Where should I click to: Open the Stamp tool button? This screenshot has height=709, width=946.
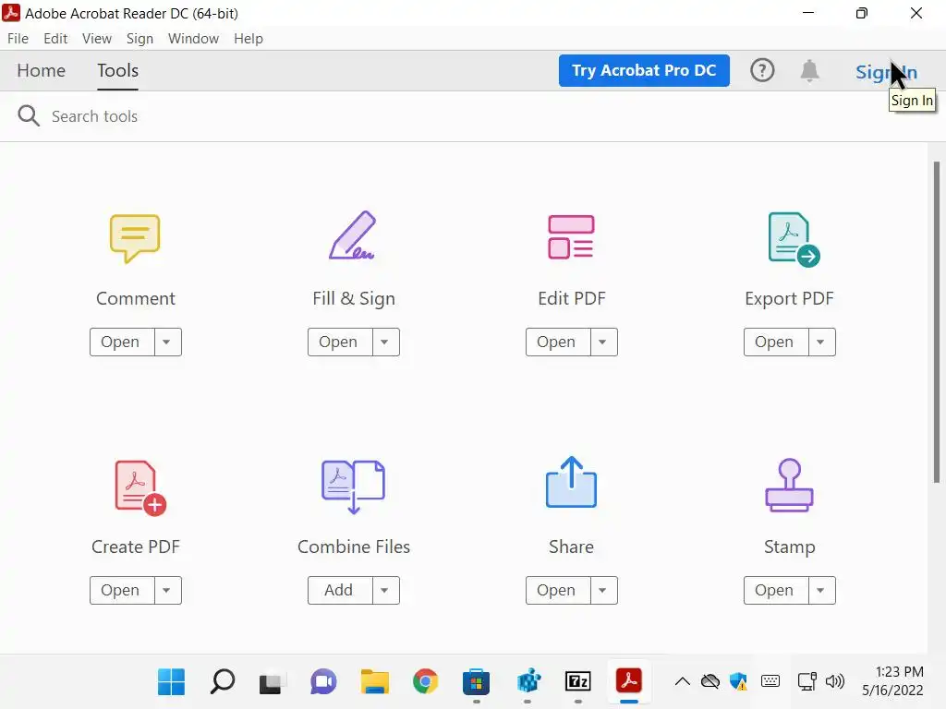coord(776,590)
